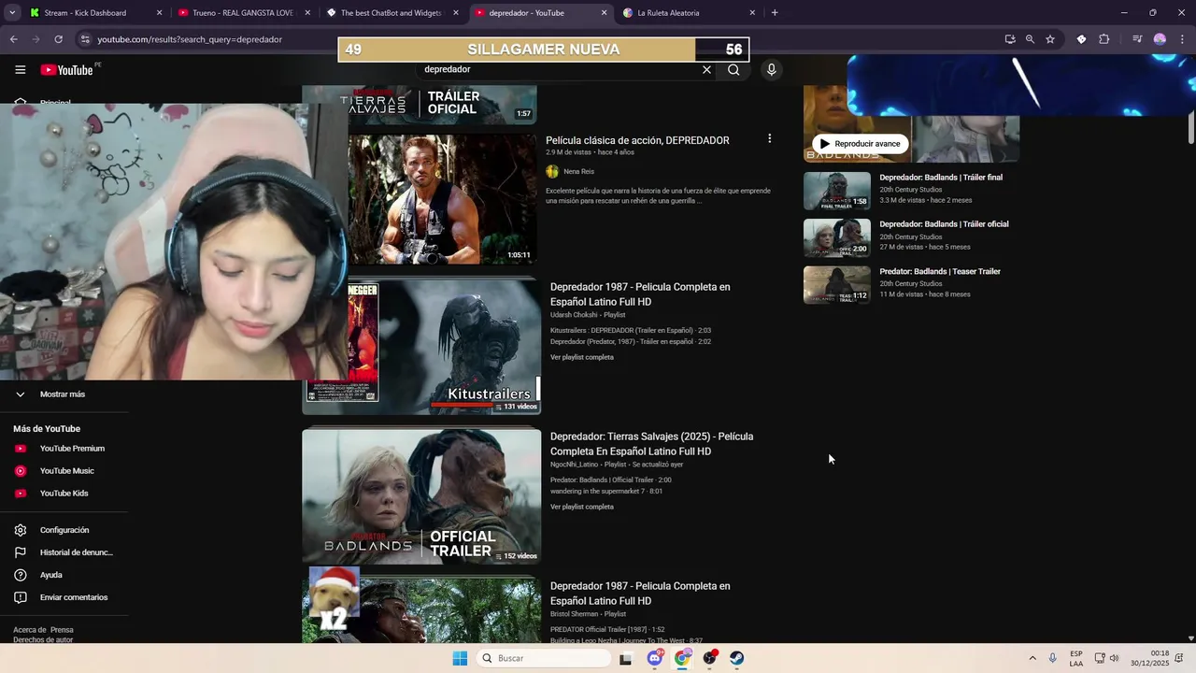This screenshot has height=673, width=1196.
Task: Close the Kick Dashboard tab
Action: pyautogui.click(x=159, y=13)
